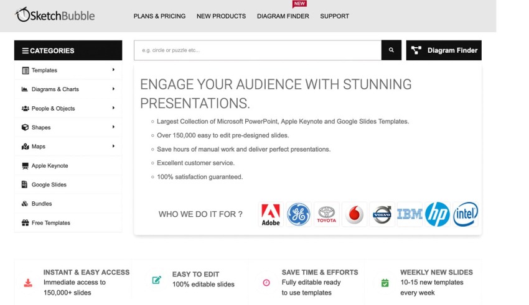Click the pink clock icon

pos(266,283)
